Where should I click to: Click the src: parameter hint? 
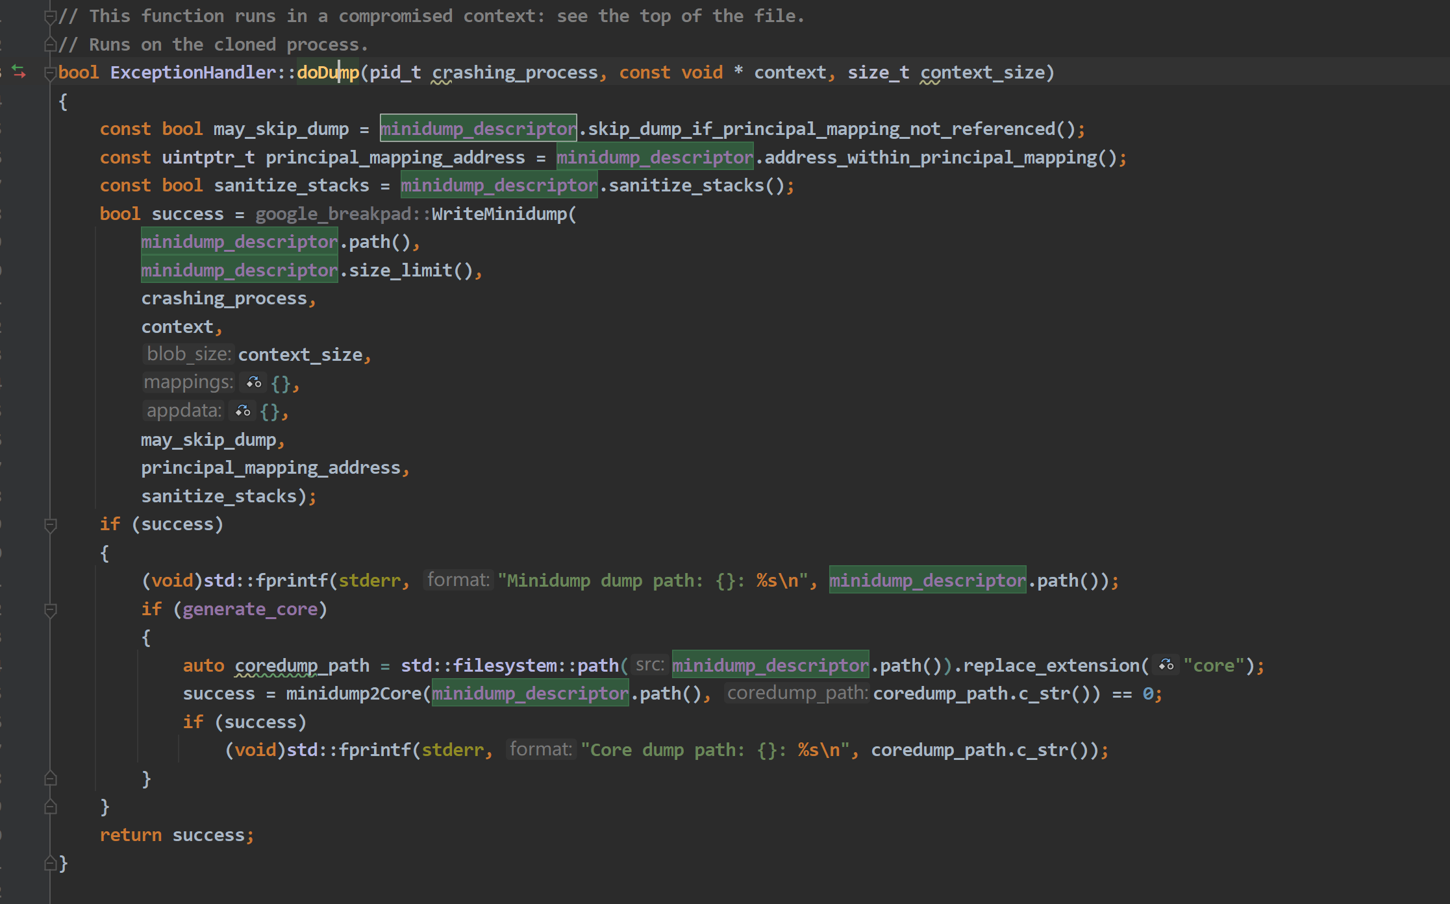pyautogui.click(x=649, y=665)
